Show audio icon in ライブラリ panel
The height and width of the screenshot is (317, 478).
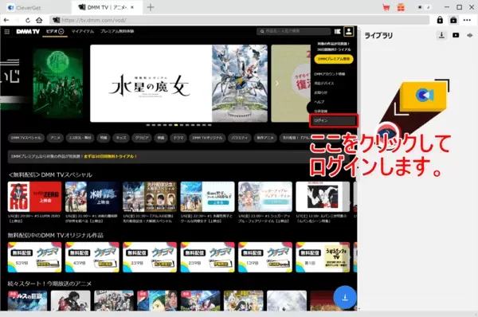(470, 35)
